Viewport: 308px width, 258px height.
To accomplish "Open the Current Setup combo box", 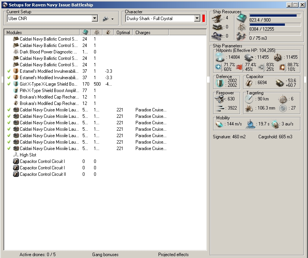I will 95,19.
